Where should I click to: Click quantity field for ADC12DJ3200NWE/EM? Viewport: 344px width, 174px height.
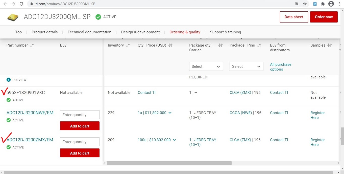pos(80,115)
